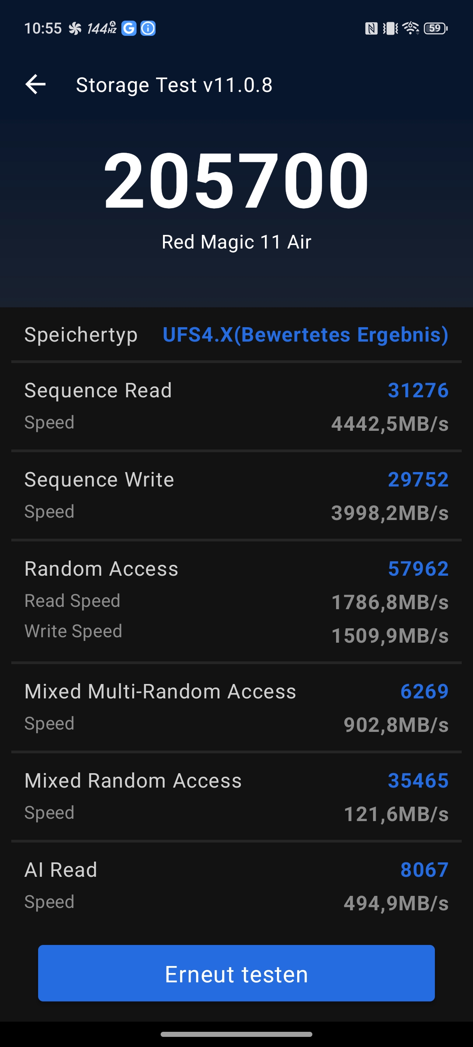473x1047 pixels.
Task: Tap the Mixed Random Access row
Action: coord(236,796)
